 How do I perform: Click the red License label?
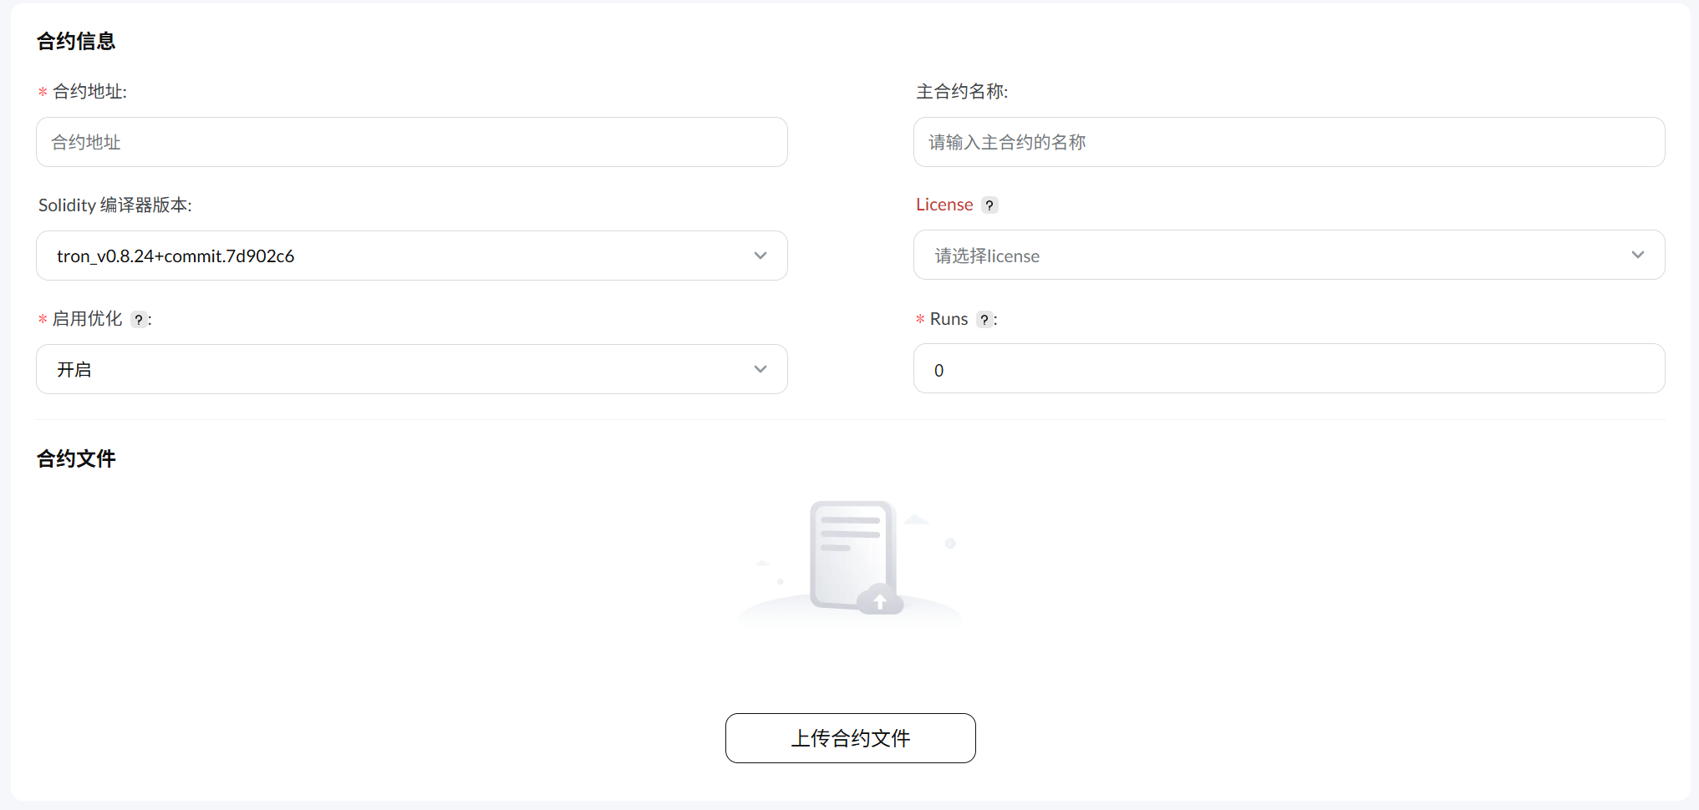pyautogui.click(x=944, y=205)
